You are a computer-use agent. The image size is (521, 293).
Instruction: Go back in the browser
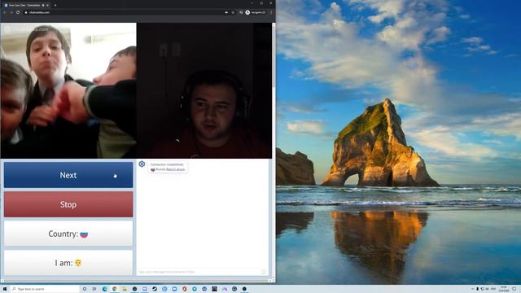tap(5, 12)
